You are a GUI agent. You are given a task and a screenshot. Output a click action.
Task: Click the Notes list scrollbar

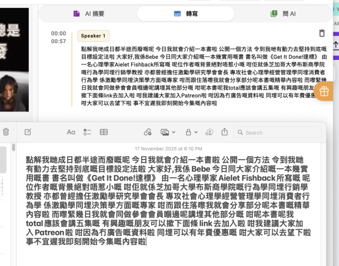[x=14, y=147]
